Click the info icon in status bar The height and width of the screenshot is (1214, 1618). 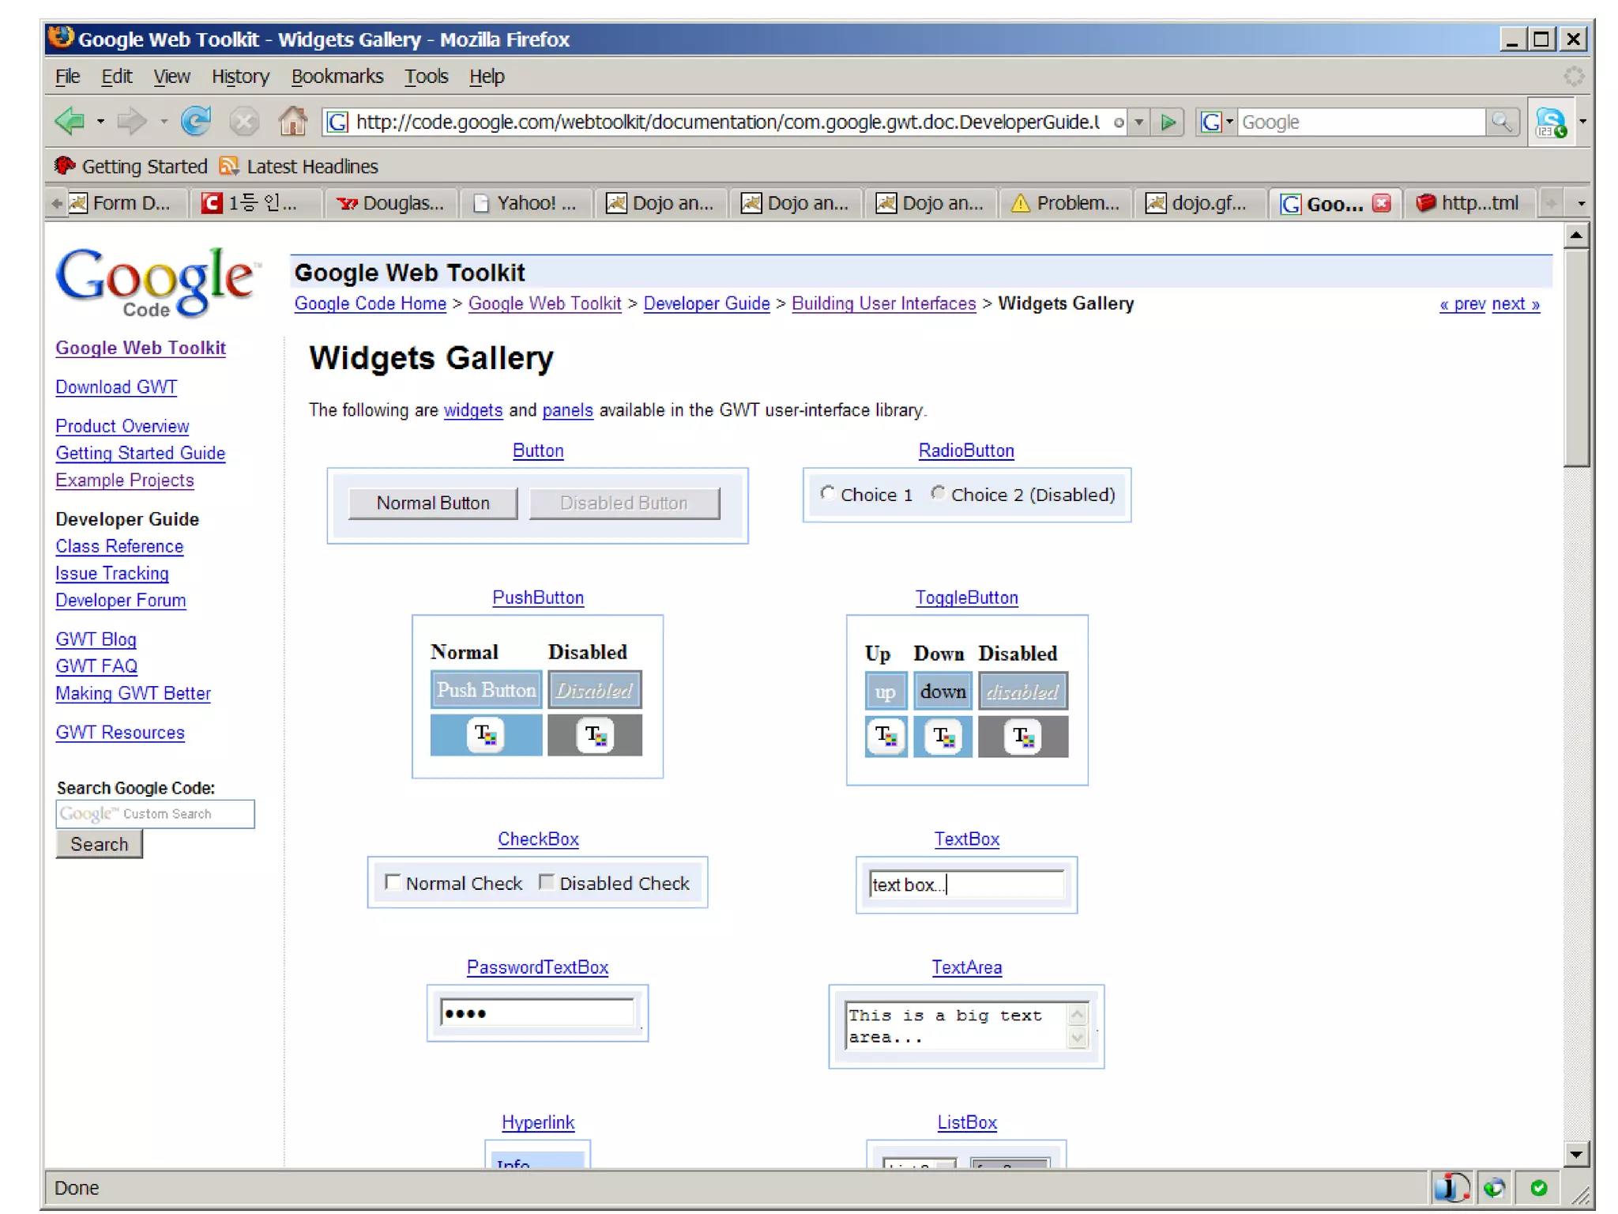(x=1451, y=1187)
